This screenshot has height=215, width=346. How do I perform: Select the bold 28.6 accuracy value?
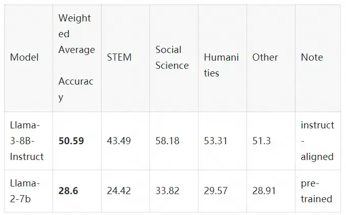[x=68, y=191]
